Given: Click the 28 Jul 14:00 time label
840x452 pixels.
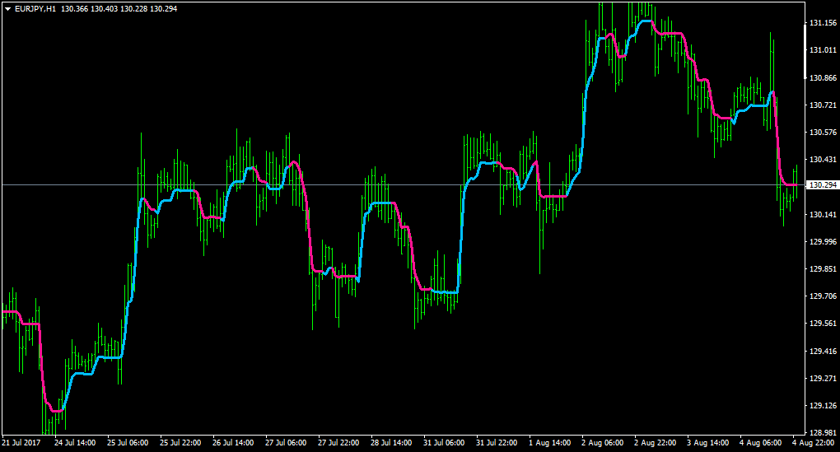Looking at the screenshot, I should (391, 443).
